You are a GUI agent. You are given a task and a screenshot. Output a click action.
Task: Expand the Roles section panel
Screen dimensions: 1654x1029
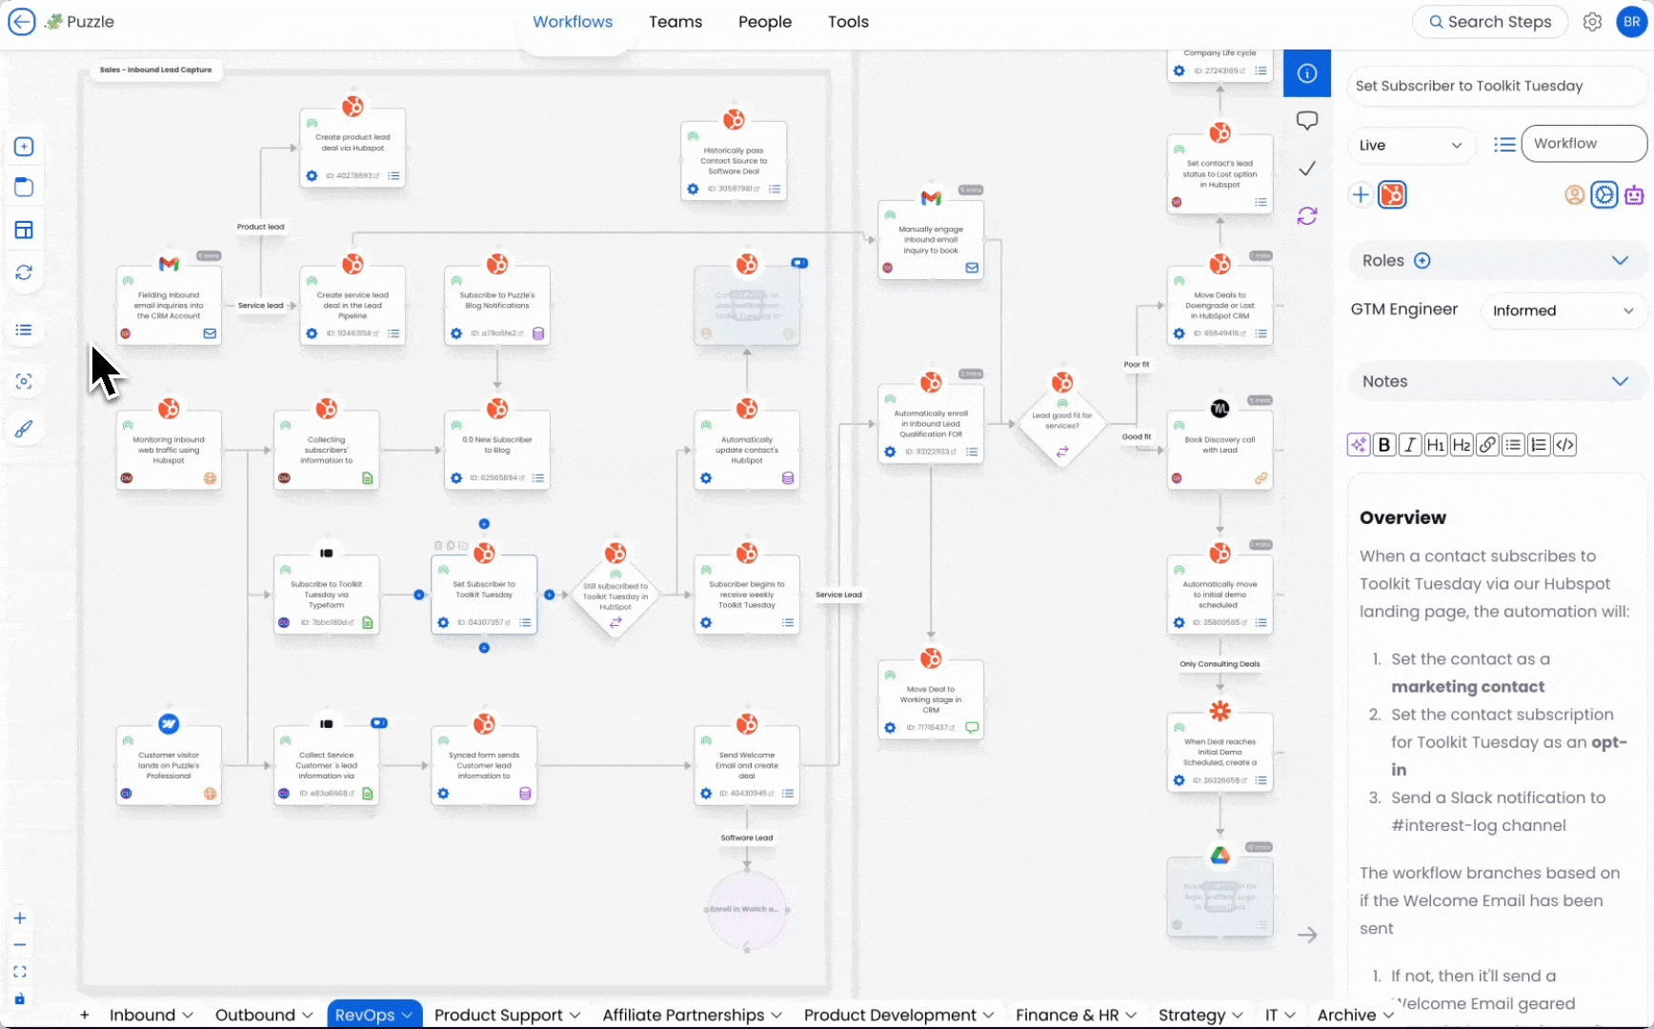click(x=1621, y=260)
